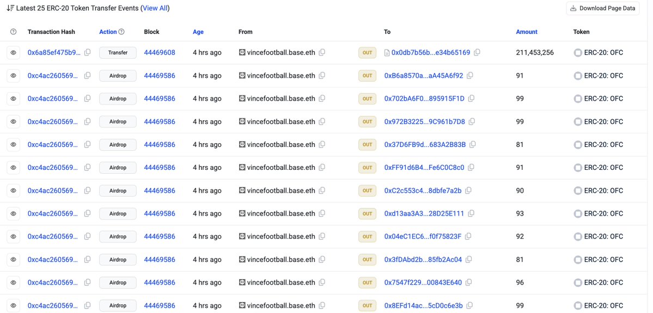Copy To address 0xB6a8570a...aA45A6f92
Screen dimensions: 653x313
(470, 76)
